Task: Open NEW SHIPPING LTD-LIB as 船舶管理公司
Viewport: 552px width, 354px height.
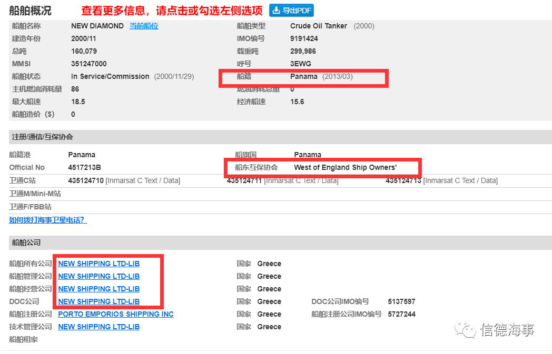Action: 98,276
